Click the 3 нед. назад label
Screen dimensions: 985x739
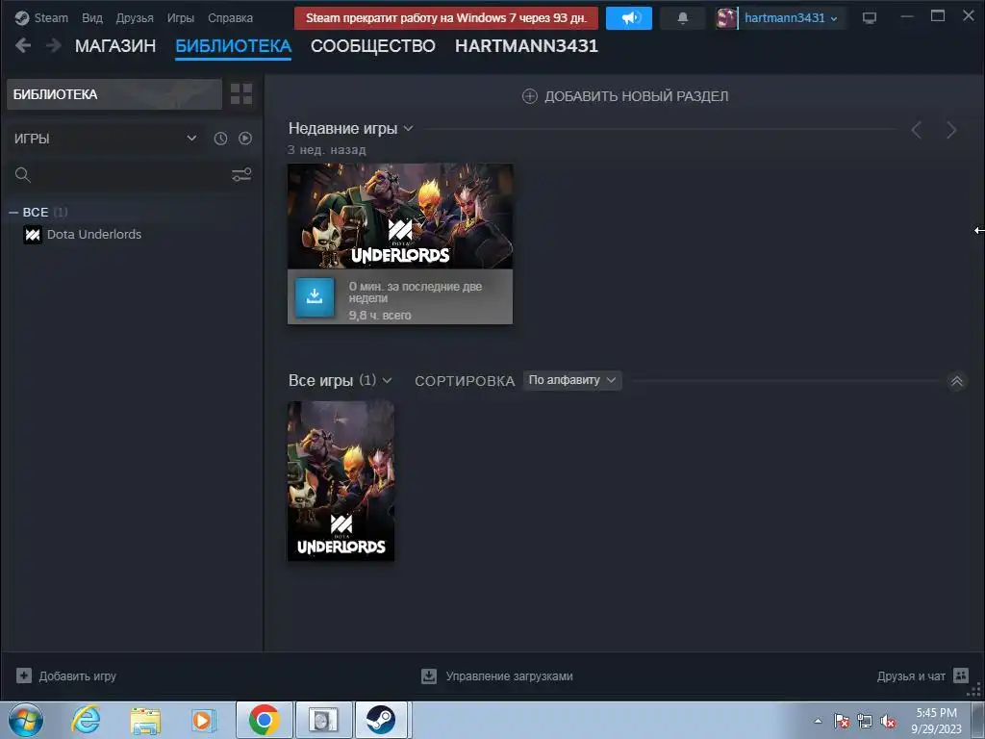(327, 150)
